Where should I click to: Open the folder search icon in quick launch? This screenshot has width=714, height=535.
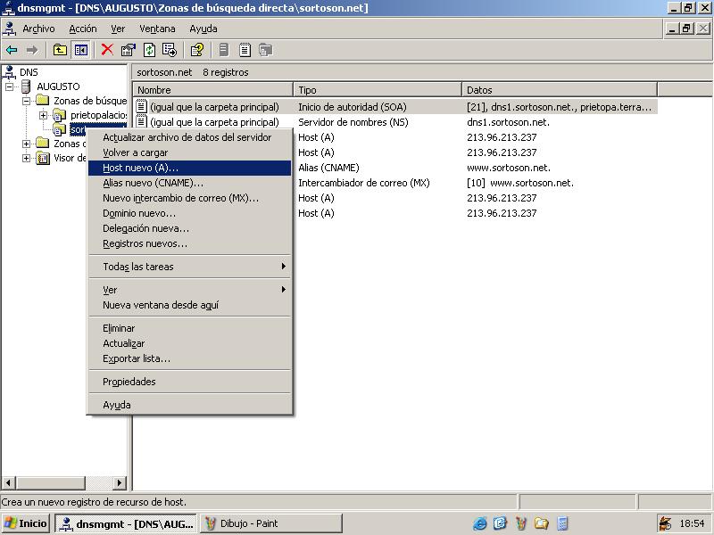click(542, 523)
